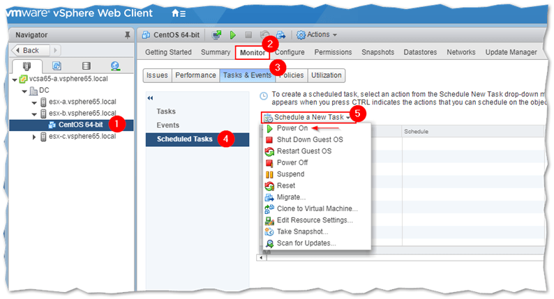Go Back in the Navigator
The image size is (554, 299).
coord(31,50)
